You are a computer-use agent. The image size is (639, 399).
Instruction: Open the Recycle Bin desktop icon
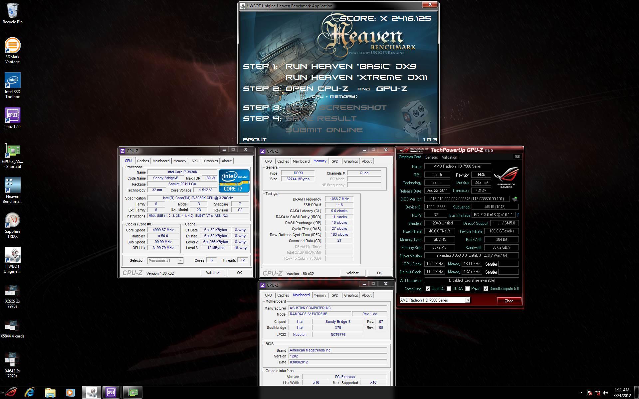(x=12, y=13)
